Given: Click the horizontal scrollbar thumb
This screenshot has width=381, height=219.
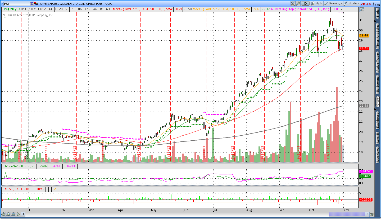Looking at the screenshot, I should point(347,214).
